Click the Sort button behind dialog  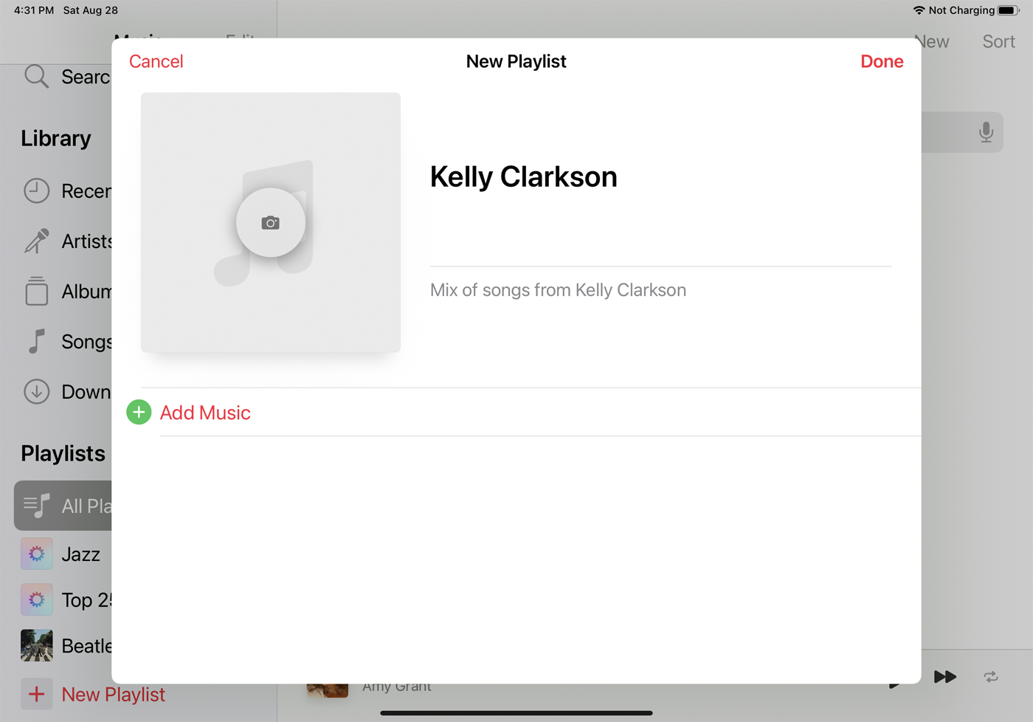click(998, 41)
